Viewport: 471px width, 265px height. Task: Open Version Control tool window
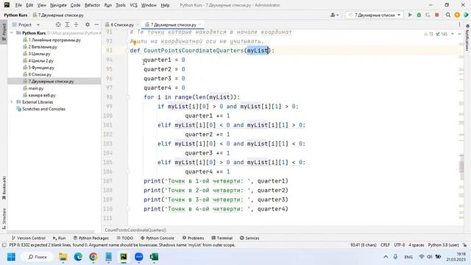pos(28,238)
